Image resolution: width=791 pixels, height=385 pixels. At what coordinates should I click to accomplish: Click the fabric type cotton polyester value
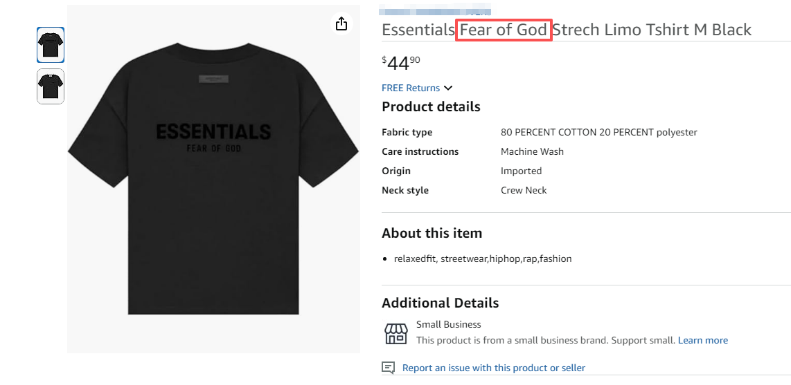(598, 132)
